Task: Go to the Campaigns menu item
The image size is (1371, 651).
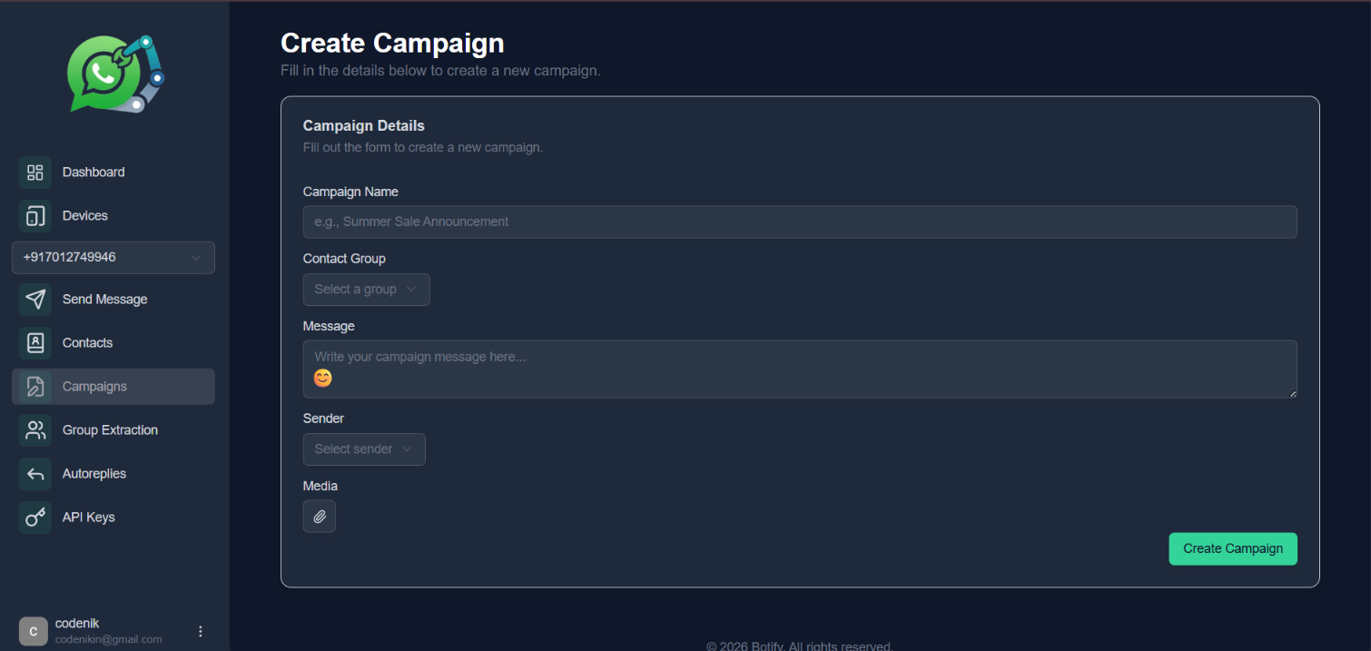Action: (94, 387)
